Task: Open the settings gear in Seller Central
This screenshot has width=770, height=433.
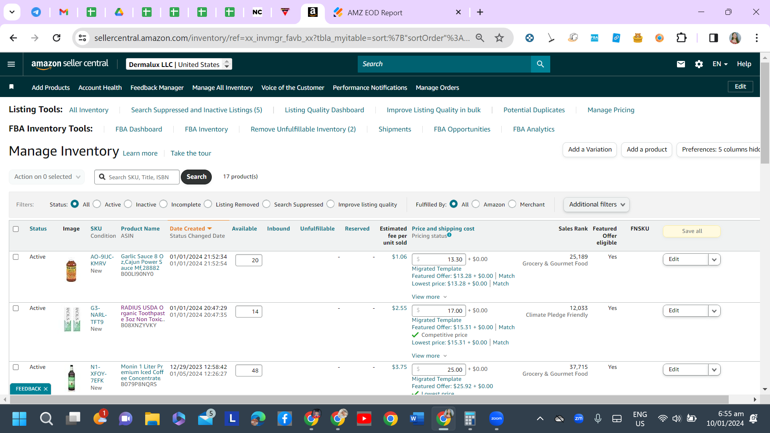Action: click(x=699, y=64)
